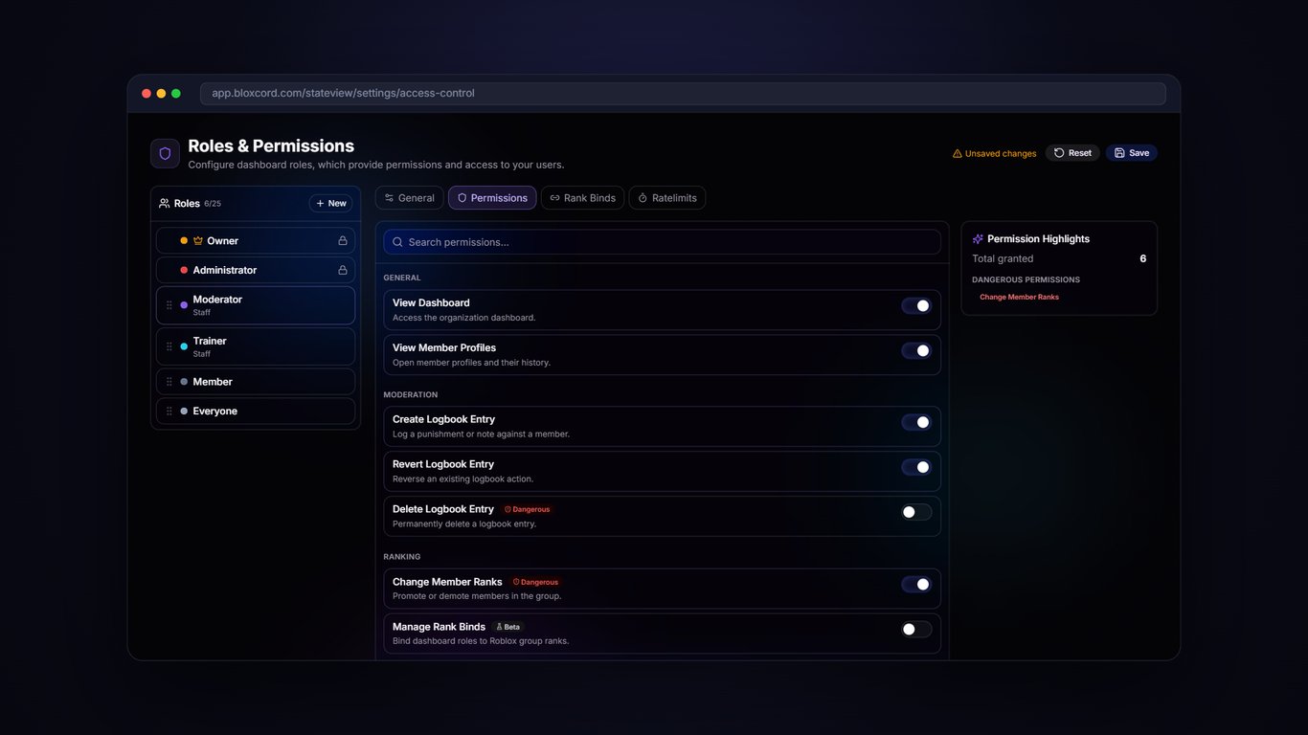Enable the Delete Logbook Entry toggle
Image resolution: width=1308 pixels, height=735 pixels.
(x=916, y=512)
